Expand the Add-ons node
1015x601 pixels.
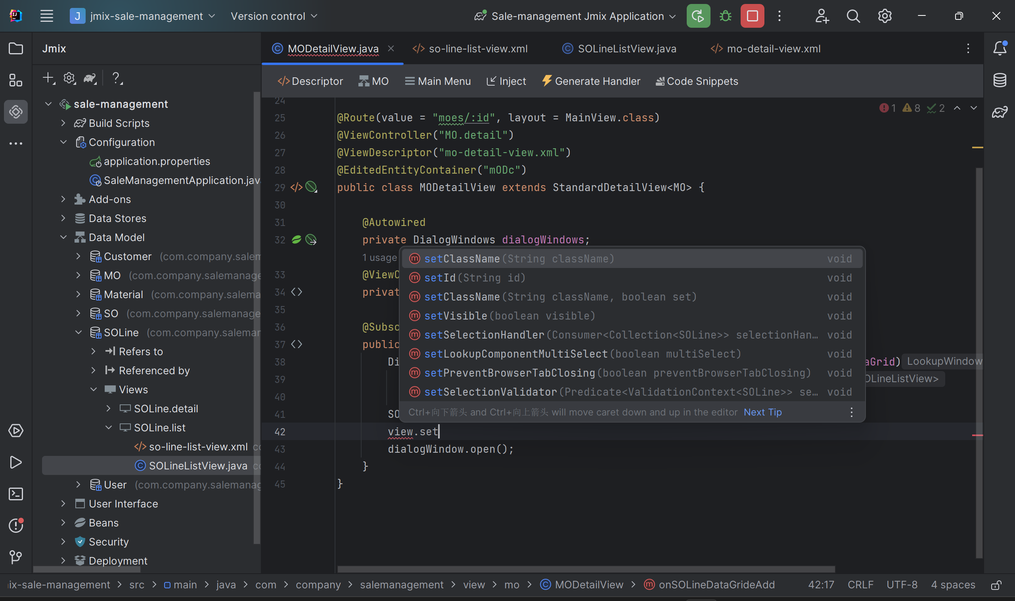[63, 199]
